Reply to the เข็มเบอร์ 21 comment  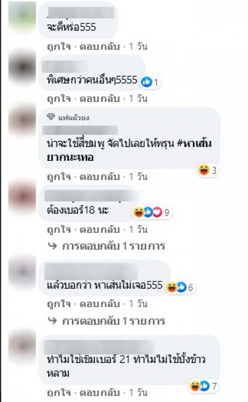coord(100,393)
